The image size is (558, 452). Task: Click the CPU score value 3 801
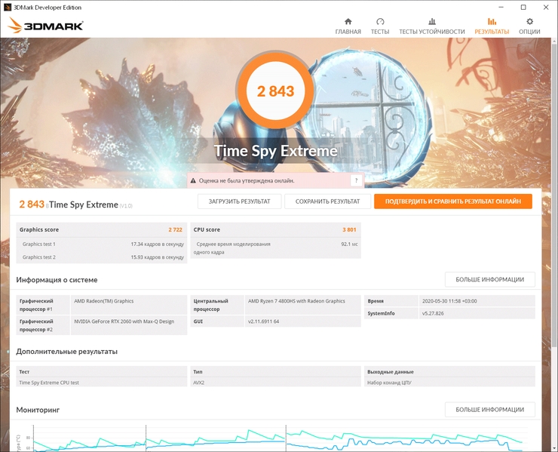tap(349, 229)
